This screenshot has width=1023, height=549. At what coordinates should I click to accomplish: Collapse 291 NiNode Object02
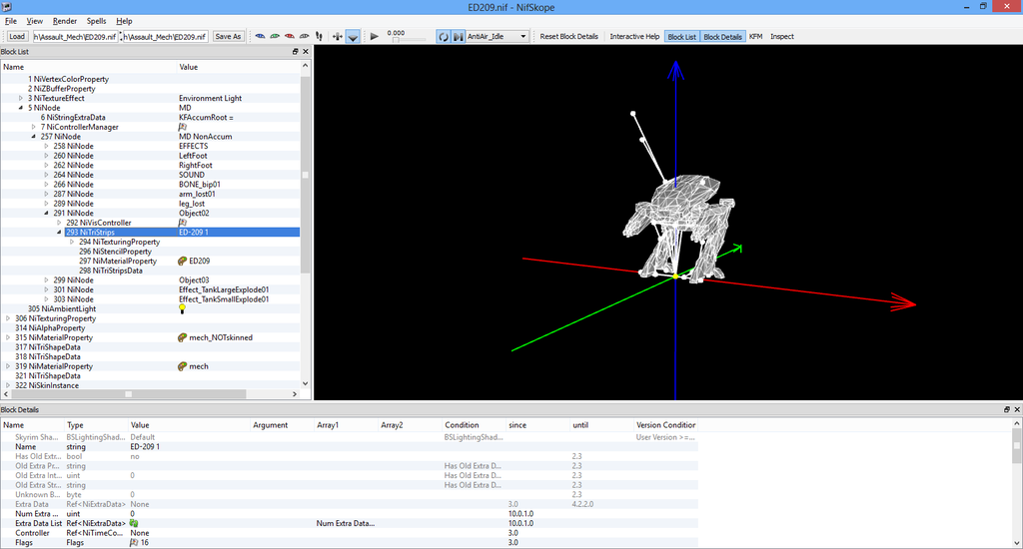click(46, 214)
